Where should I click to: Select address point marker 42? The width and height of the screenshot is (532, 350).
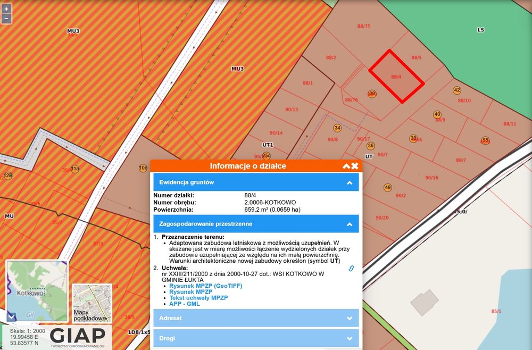457,90
